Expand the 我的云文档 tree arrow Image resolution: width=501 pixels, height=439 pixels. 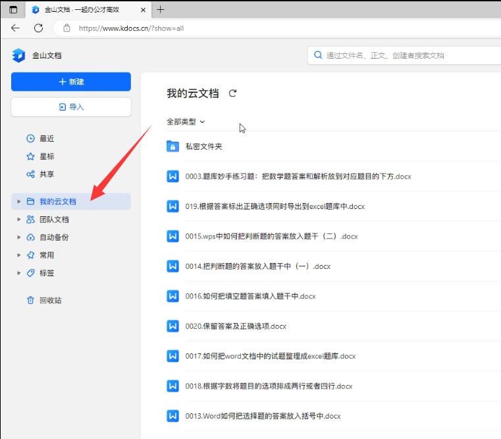point(19,201)
